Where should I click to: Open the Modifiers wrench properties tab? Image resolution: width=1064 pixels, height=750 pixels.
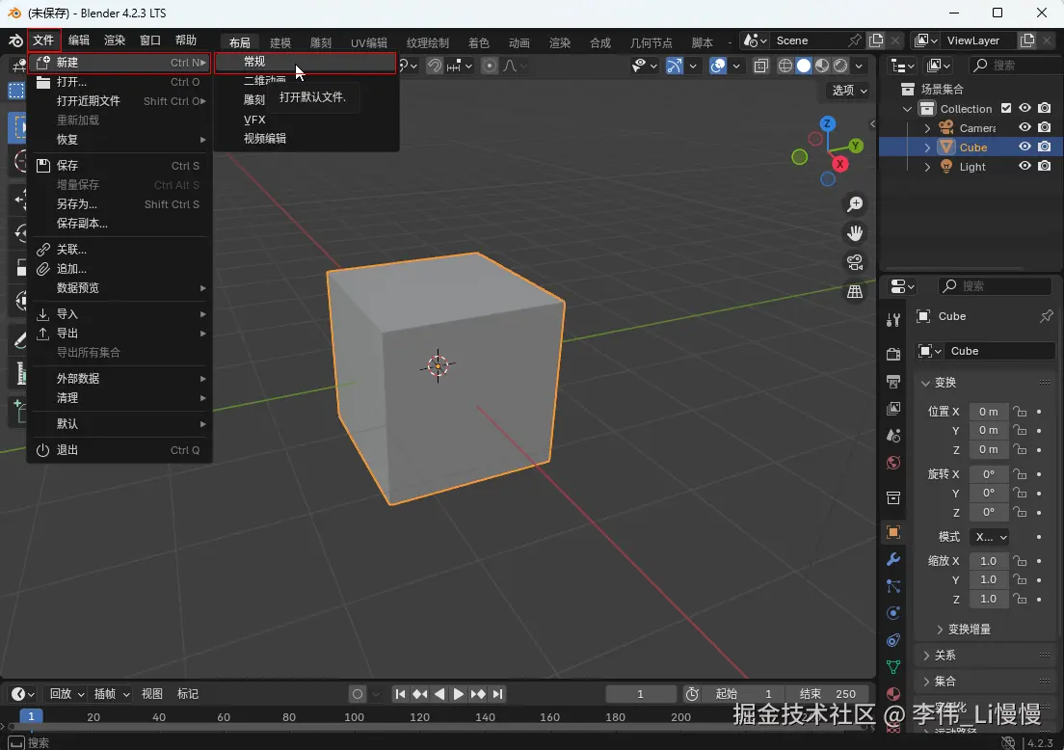893,559
